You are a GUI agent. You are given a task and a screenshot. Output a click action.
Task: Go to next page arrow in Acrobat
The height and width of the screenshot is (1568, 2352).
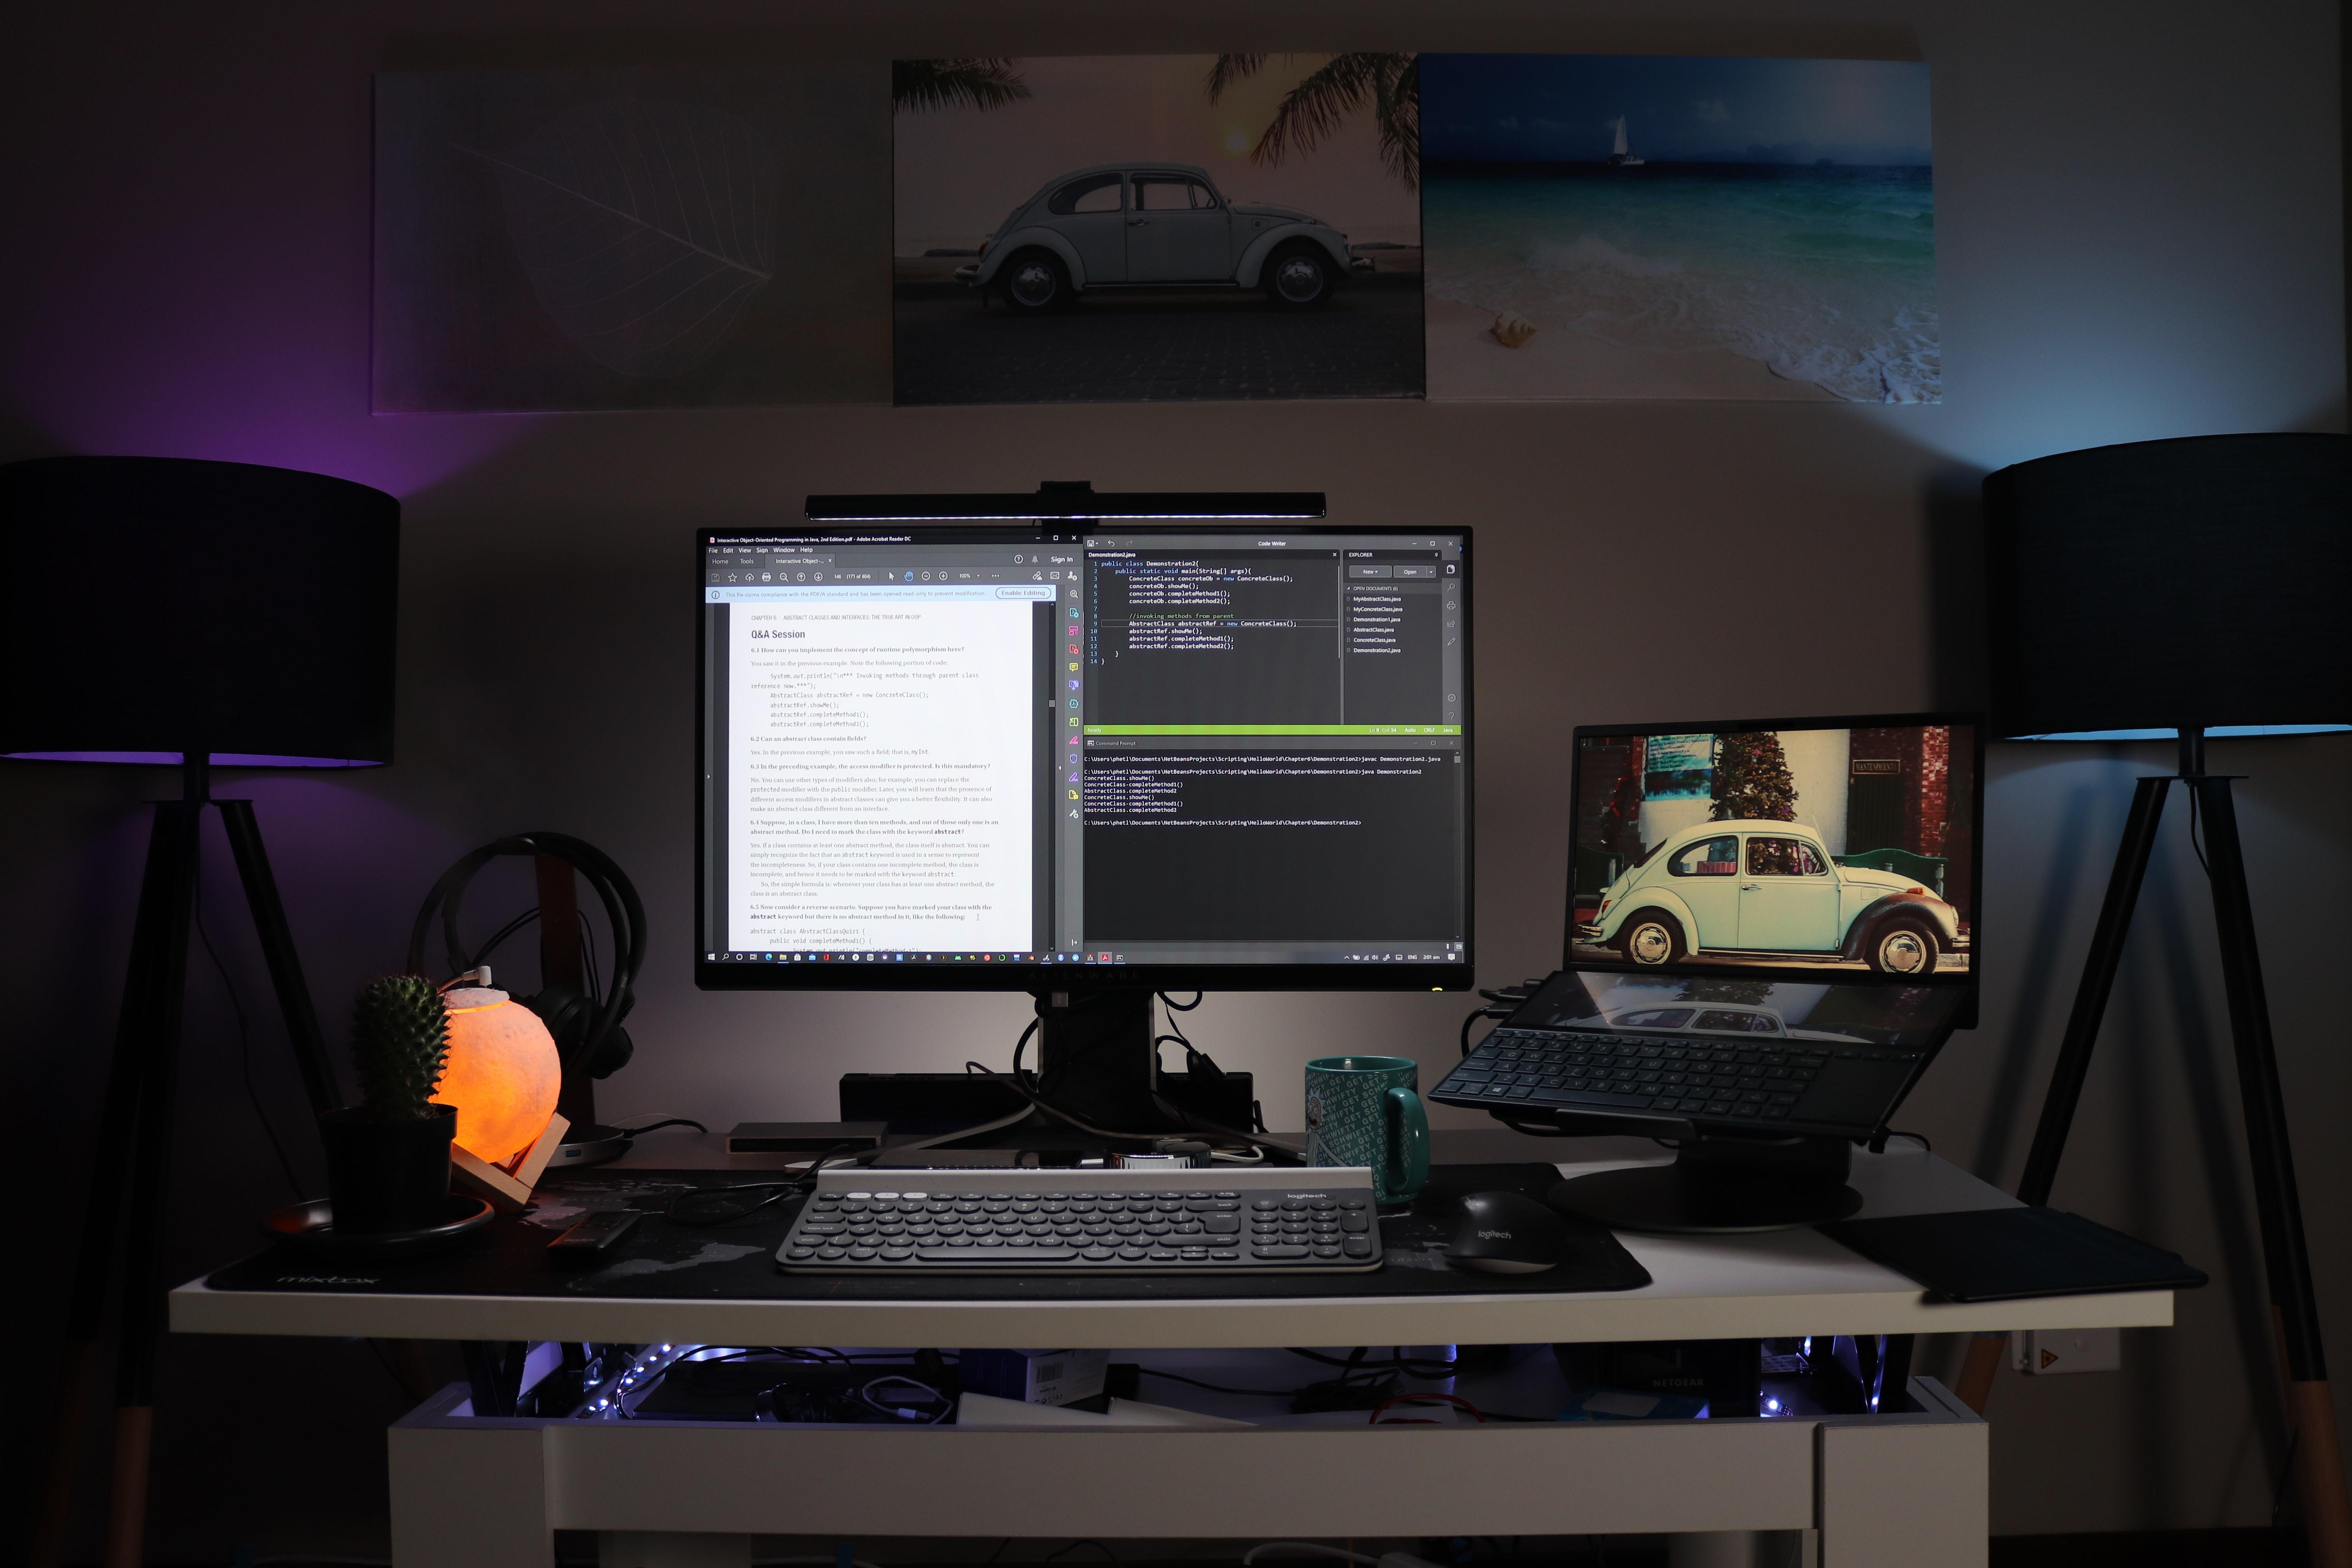(819, 577)
